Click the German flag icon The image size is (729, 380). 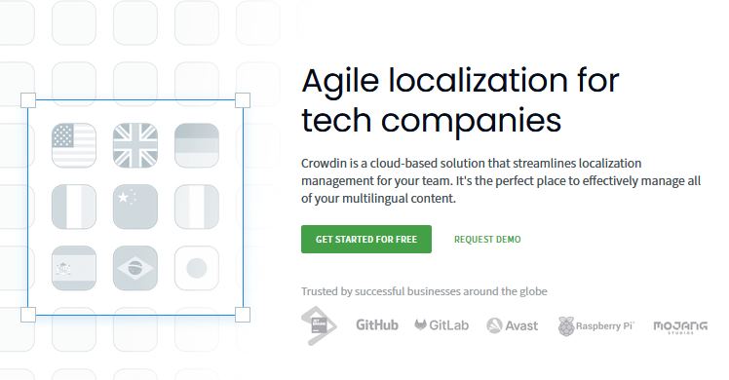(197, 145)
